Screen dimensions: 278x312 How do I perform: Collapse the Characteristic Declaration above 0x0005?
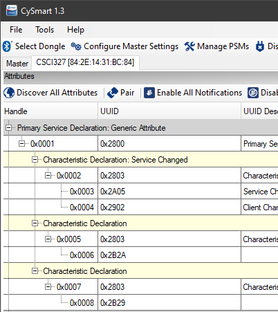click(35, 223)
